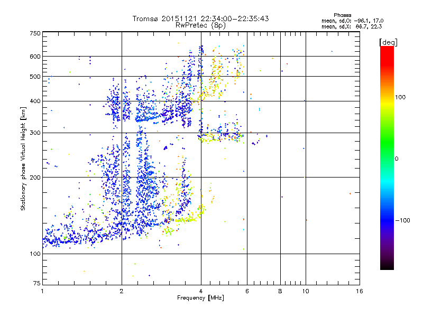Click the '4' x-axis frequency tick label
This screenshot has height=317, width=423.
(x=201, y=291)
